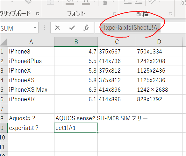Click cell showing 1242x2208

(159, 61)
